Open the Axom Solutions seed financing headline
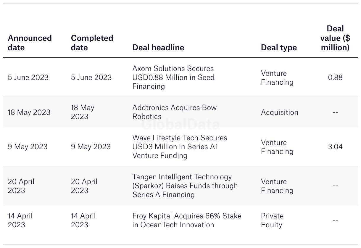The height and width of the screenshot is (248, 361). click(173, 77)
